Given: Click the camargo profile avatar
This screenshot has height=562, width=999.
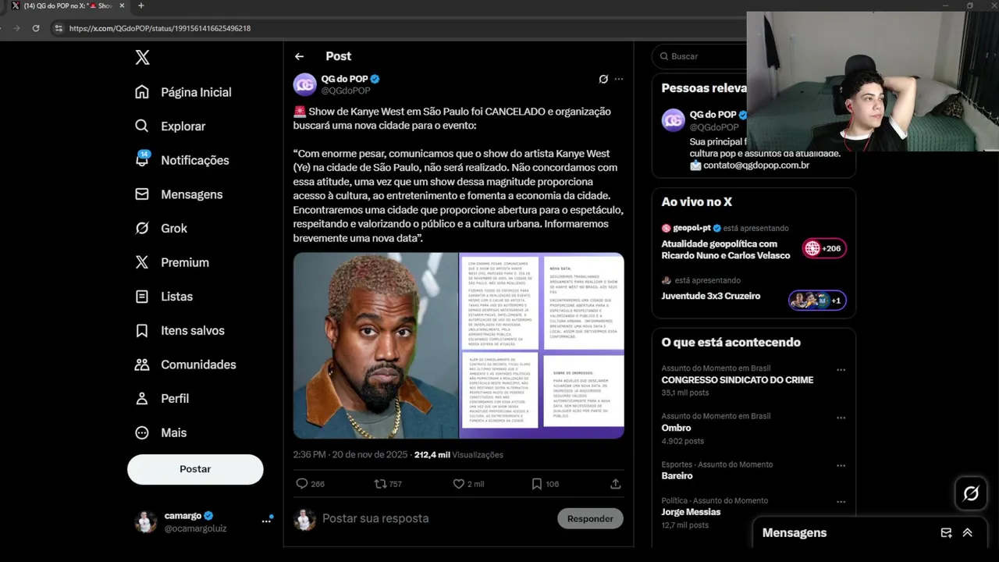Looking at the screenshot, I should pyautogui.click(x=146, y=521).
